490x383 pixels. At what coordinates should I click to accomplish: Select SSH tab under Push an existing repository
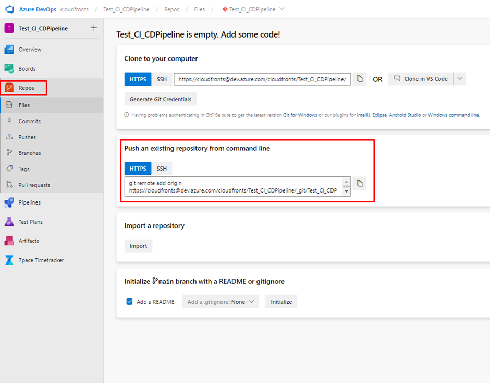click(162, 169)
